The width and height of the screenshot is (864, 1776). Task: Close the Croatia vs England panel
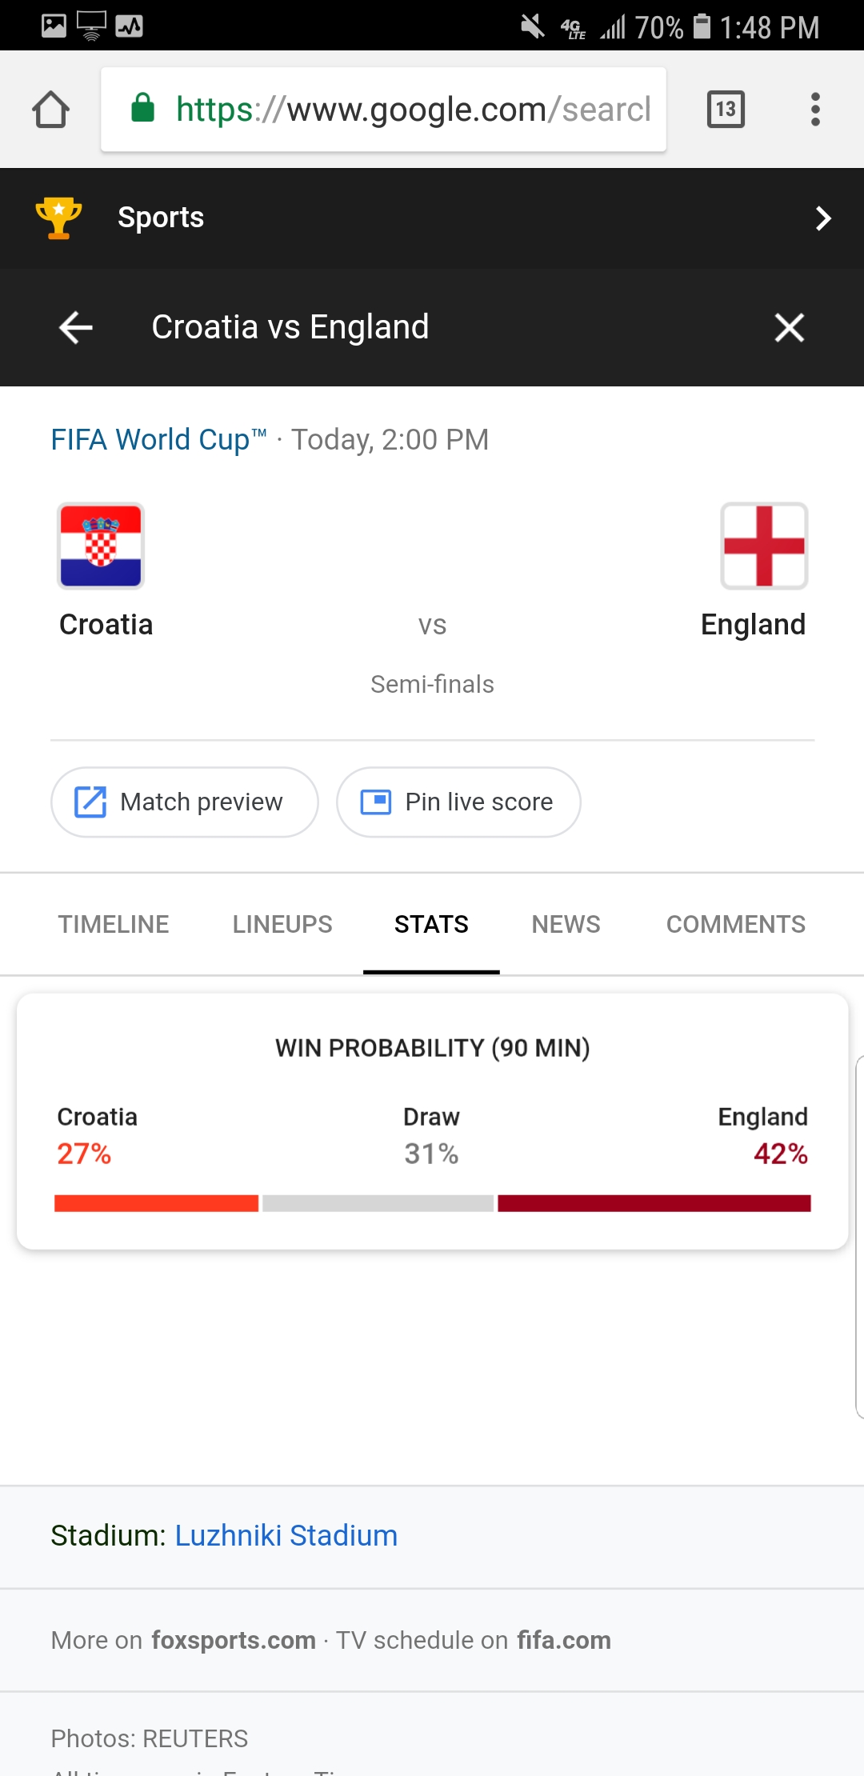pyautogui.click(x=789, y=327)
